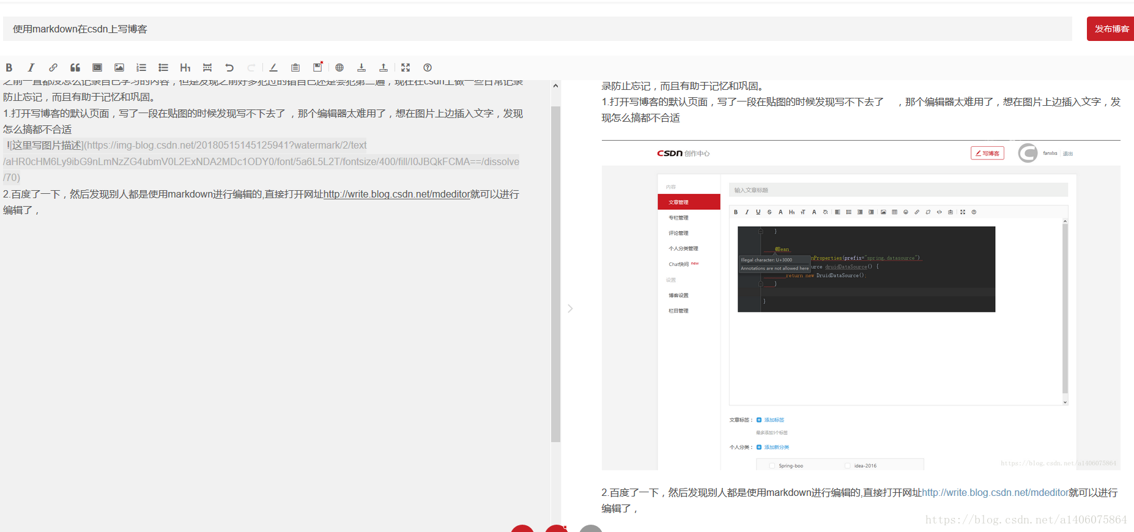
Task: Switch editor to fullscreen mode
Action: [x=406, y=68]
